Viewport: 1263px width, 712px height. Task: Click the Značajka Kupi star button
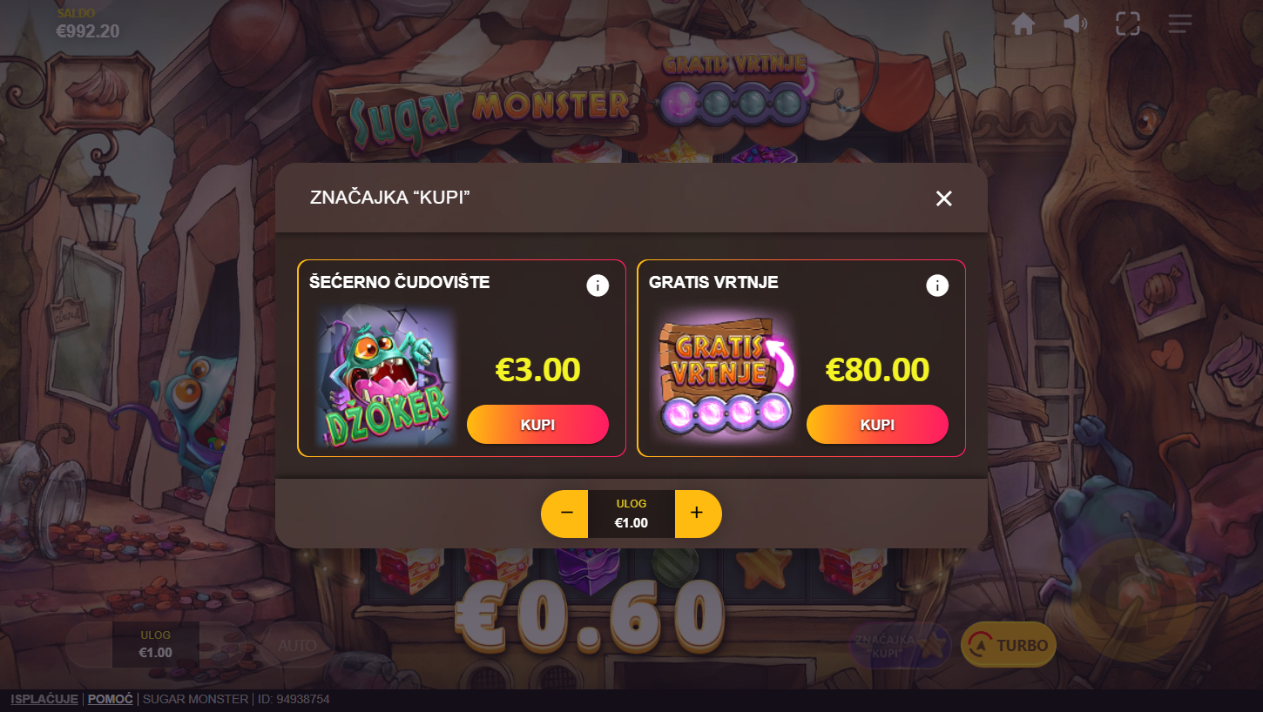click(x=900, y=646)
